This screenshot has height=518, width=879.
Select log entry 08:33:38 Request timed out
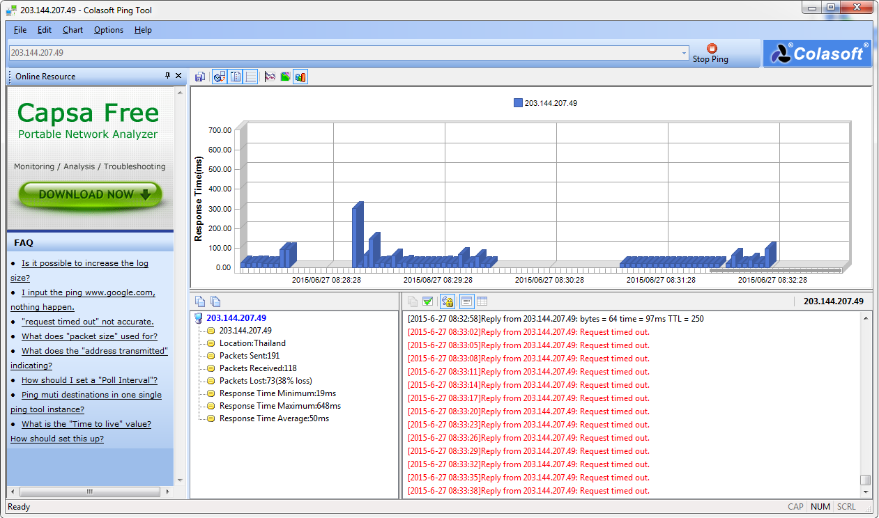pyautogui.click(x=528, y=491)
